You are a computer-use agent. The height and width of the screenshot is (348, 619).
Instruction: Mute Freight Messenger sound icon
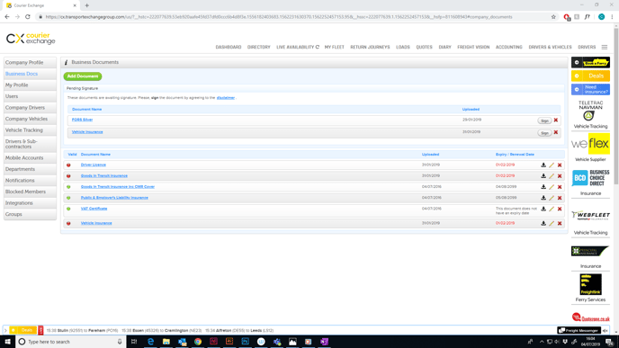coord(606,331)
